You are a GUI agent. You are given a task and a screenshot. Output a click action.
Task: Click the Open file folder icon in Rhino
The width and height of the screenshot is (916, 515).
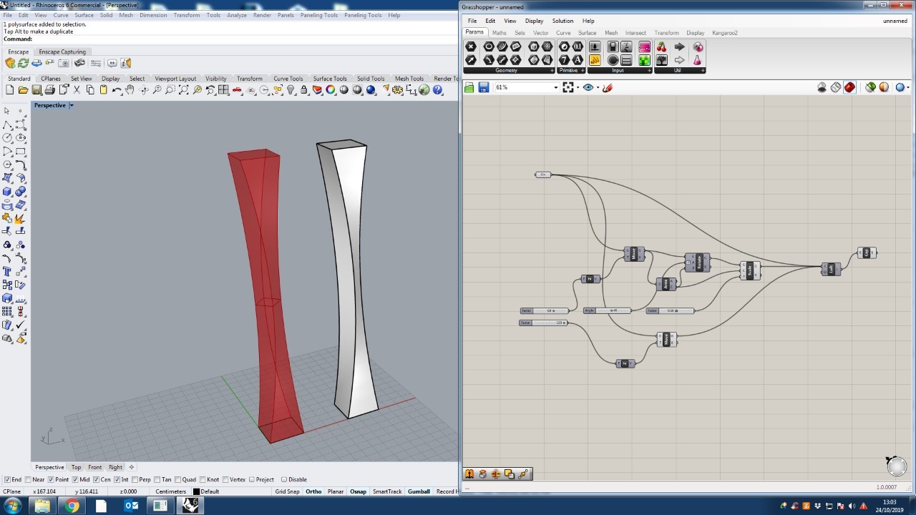coord(23,90)
